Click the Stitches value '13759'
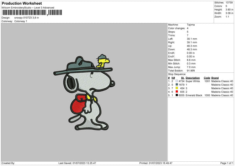 229,3
